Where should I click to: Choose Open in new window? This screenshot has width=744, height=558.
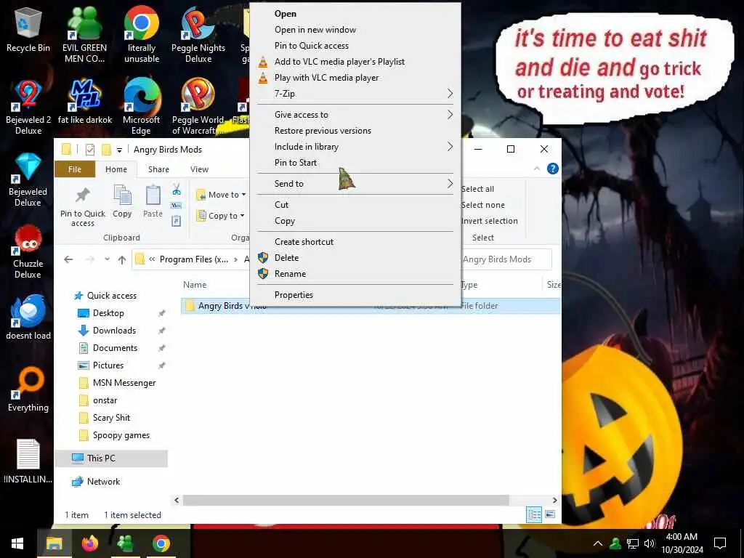point(355,29)
